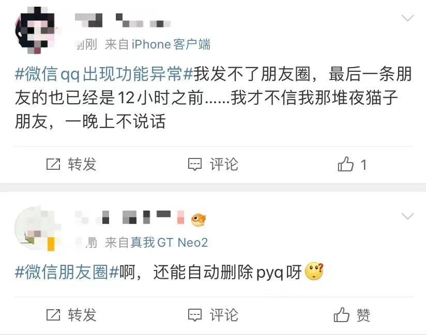The width and height of the screenshot is (426, 335).
Task: Expand second post's chevron options menu
Action: (x=407, y=216)
